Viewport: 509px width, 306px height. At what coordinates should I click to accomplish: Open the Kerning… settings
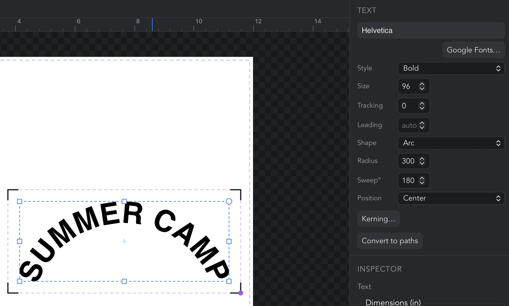pyautogui.click(x=378, y=219)
